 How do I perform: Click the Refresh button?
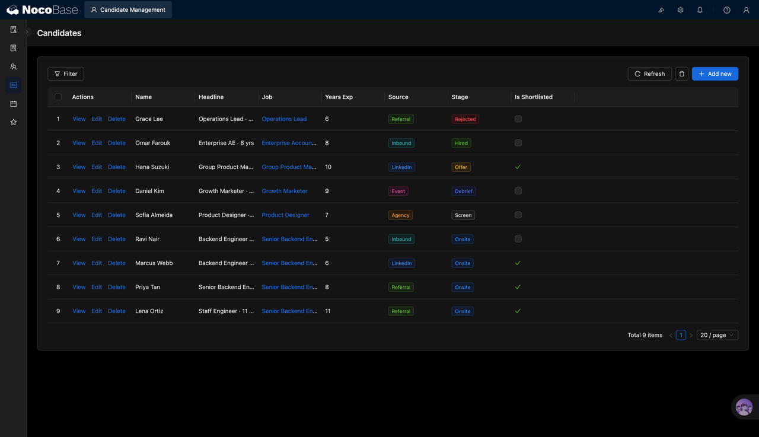[650, 74]
